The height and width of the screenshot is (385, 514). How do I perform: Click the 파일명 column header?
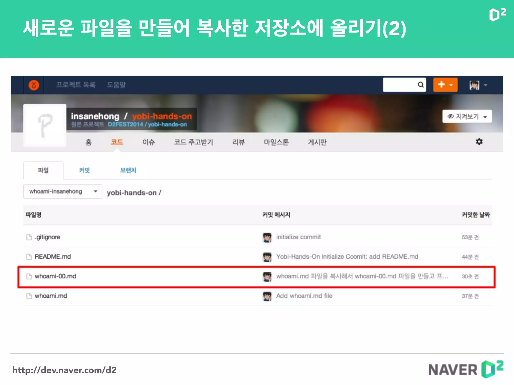pyautogui.click(x=33, y=215)
